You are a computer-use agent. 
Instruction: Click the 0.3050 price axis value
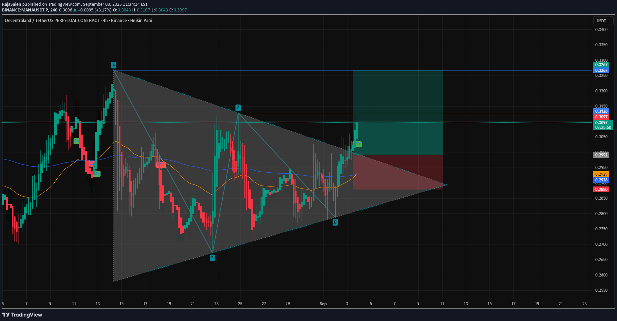pos(601,137)
